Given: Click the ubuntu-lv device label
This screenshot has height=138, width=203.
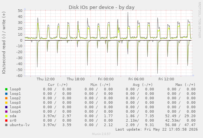Looking at the screenshot, I should coord(20,125).
